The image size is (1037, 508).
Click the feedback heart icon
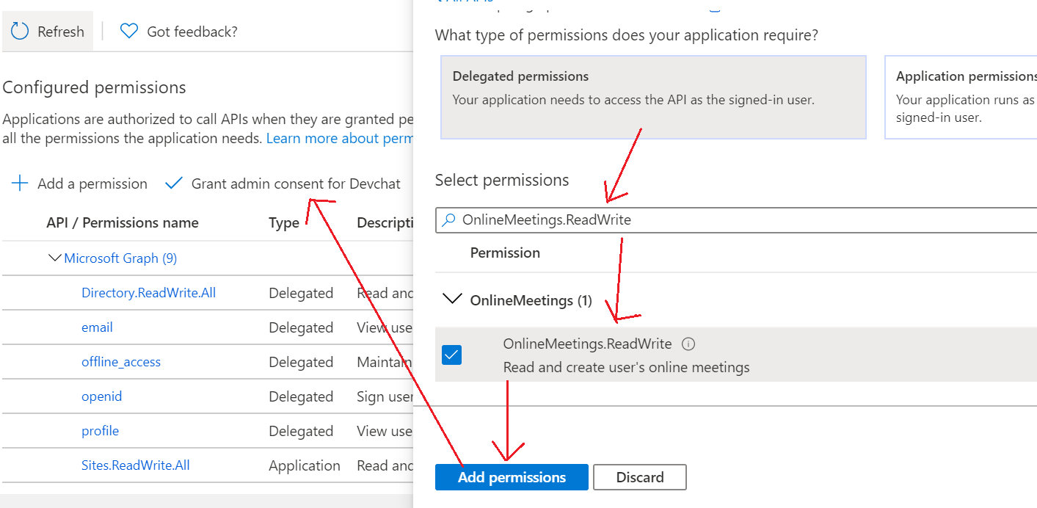[x=129, y=32]
